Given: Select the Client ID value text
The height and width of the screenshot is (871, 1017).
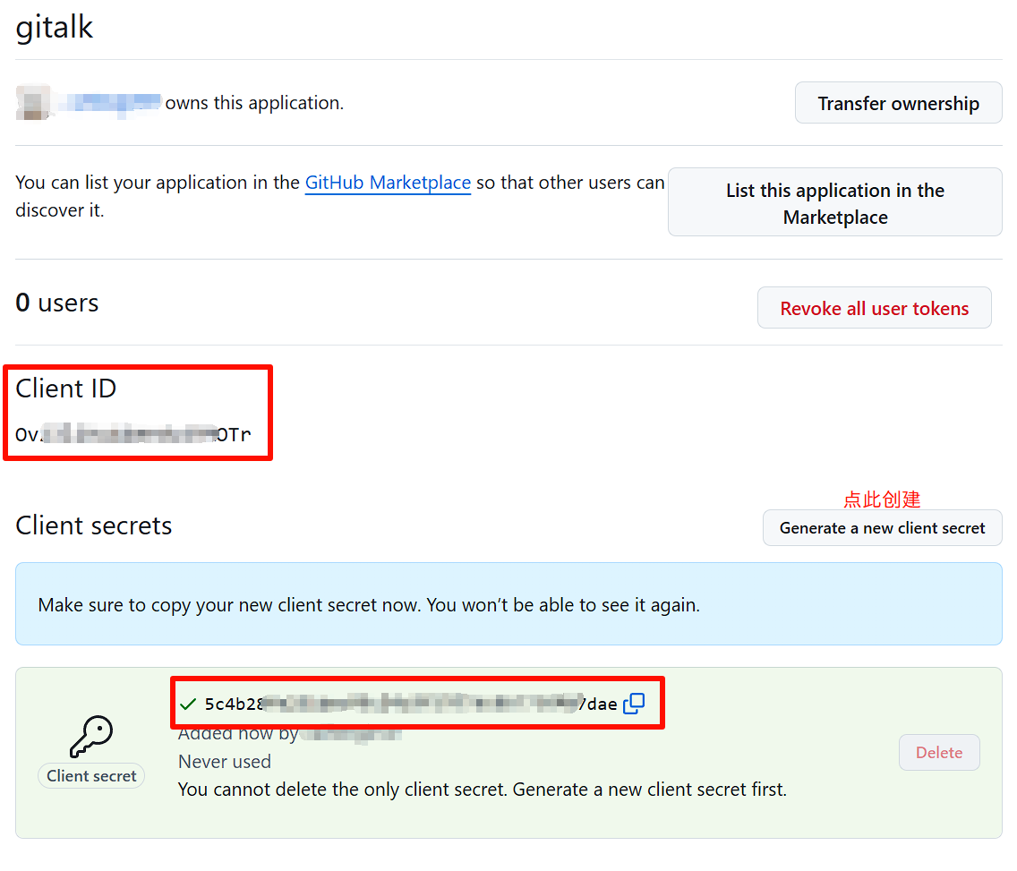Looking at the screenshot, I should (133, 434).
